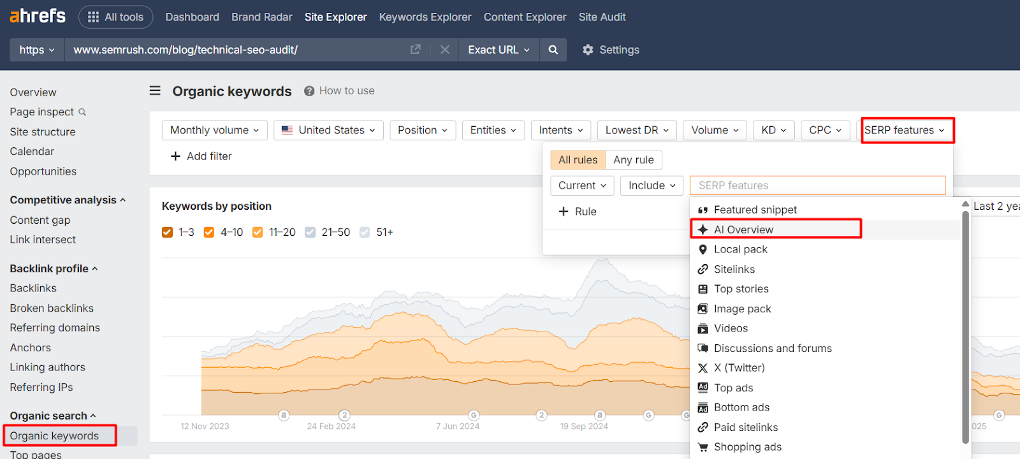Enable the 51+ position checkbox

tap(365, 232)
